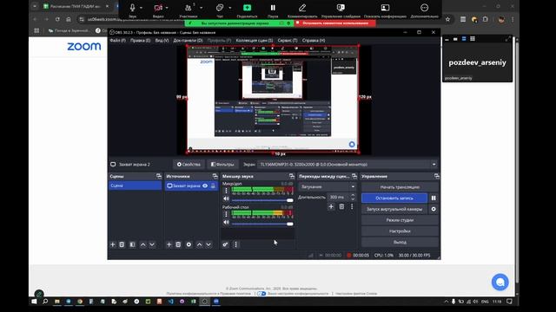Viewport: 556px width, 312px height.
Task: Click red stop sharing button in Zoom
Action: click(x=335, y=23)
